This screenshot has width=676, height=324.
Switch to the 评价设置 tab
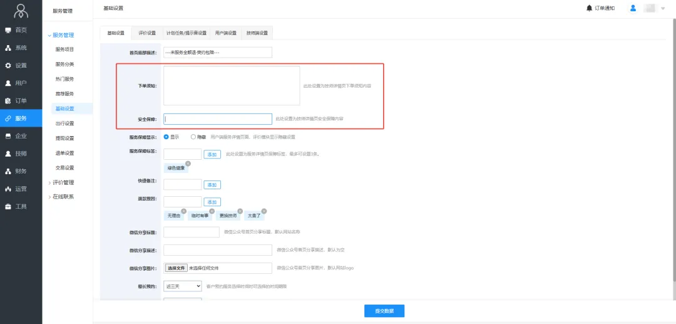point(147,33)
